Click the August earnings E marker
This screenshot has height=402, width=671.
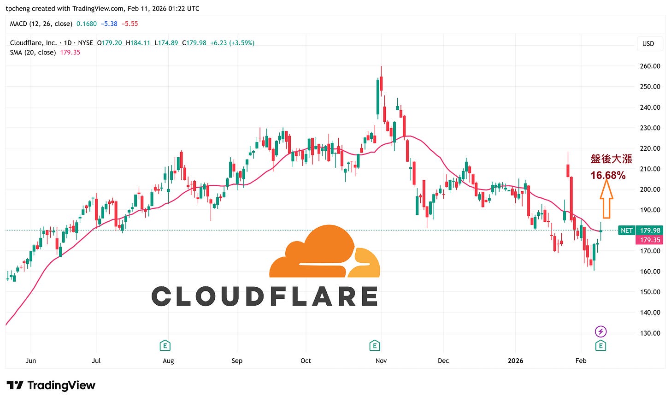pos(165,345)
